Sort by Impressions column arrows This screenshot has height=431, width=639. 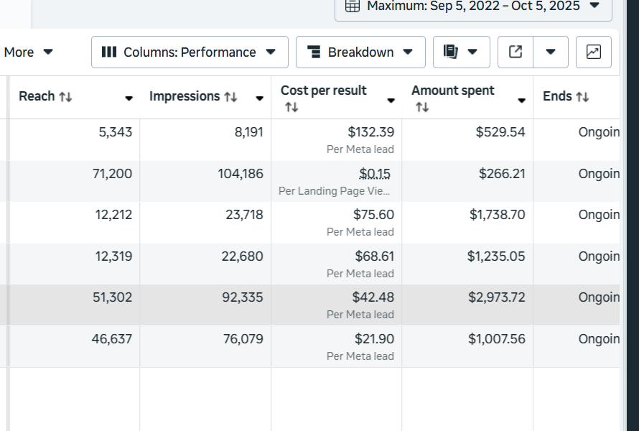(230, 97)
